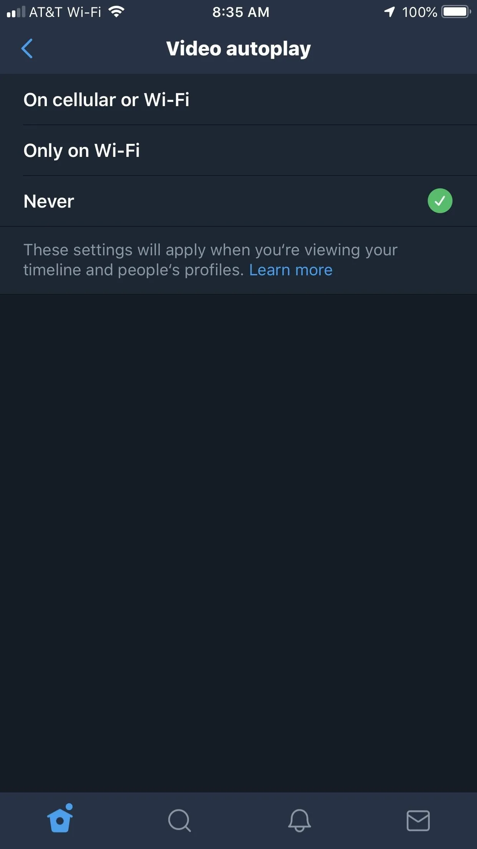477x849 pixels.
Task: Tap the settings description text
Action: [x=210, y=260]
